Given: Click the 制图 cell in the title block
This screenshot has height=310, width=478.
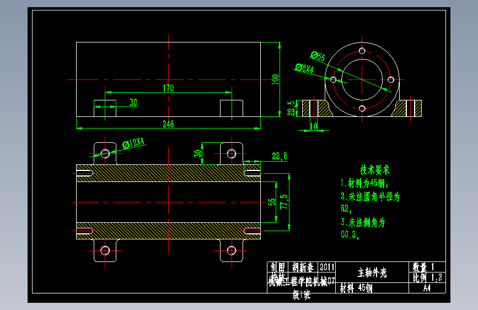Looking at the screenshot, I should (x=277, y=268).
